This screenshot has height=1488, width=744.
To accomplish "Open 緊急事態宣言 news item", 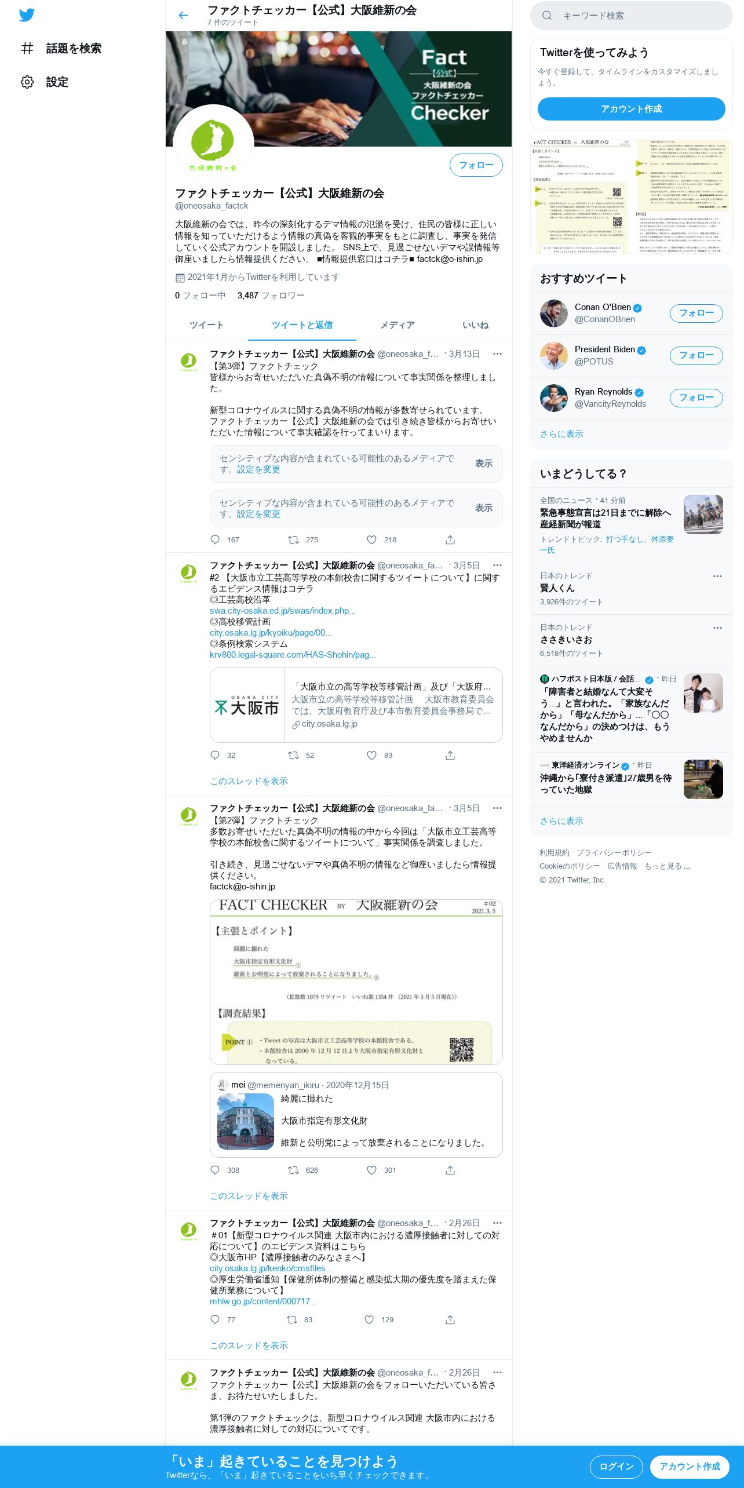I will [632, 525].
